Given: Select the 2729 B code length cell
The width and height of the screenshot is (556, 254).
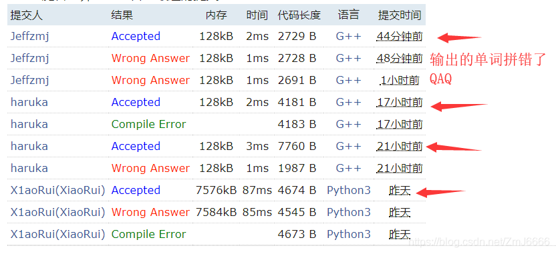Looking at the screenshot, I should [x=297, y=37].
